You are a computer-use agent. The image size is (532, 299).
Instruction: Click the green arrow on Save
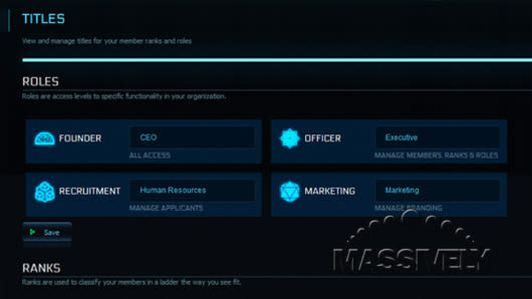(33, 232)
